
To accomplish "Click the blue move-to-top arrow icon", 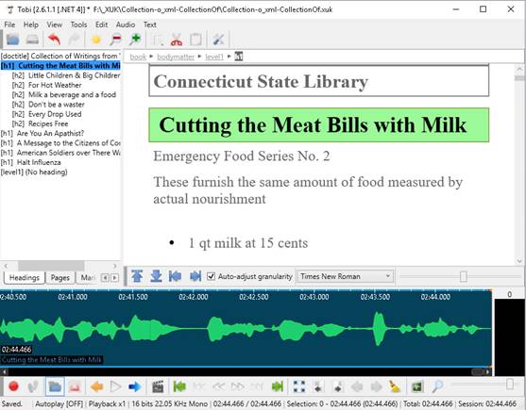I will pyautogui.click(x=137, y=276).
